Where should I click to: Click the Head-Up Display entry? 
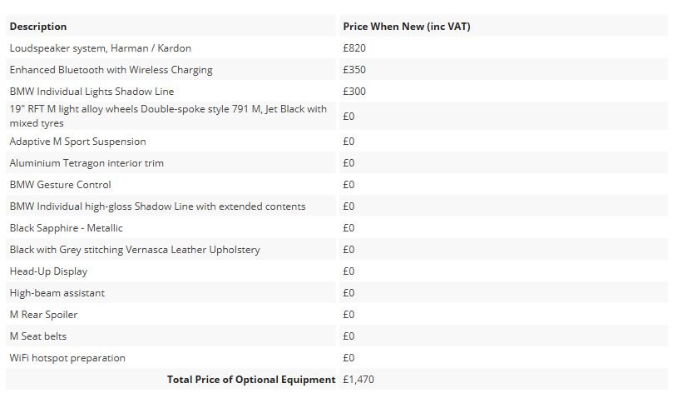(48, 271)
